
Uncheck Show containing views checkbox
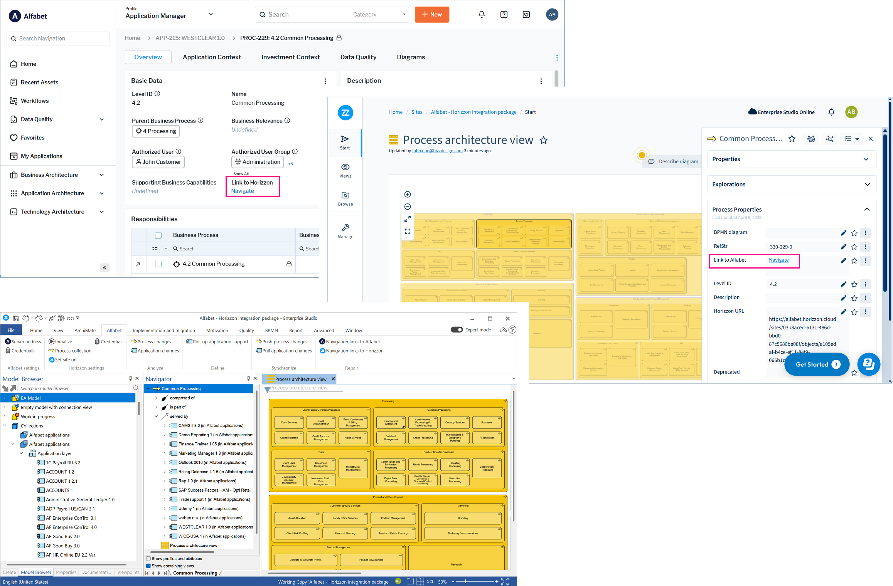click(x=148, y=566)
